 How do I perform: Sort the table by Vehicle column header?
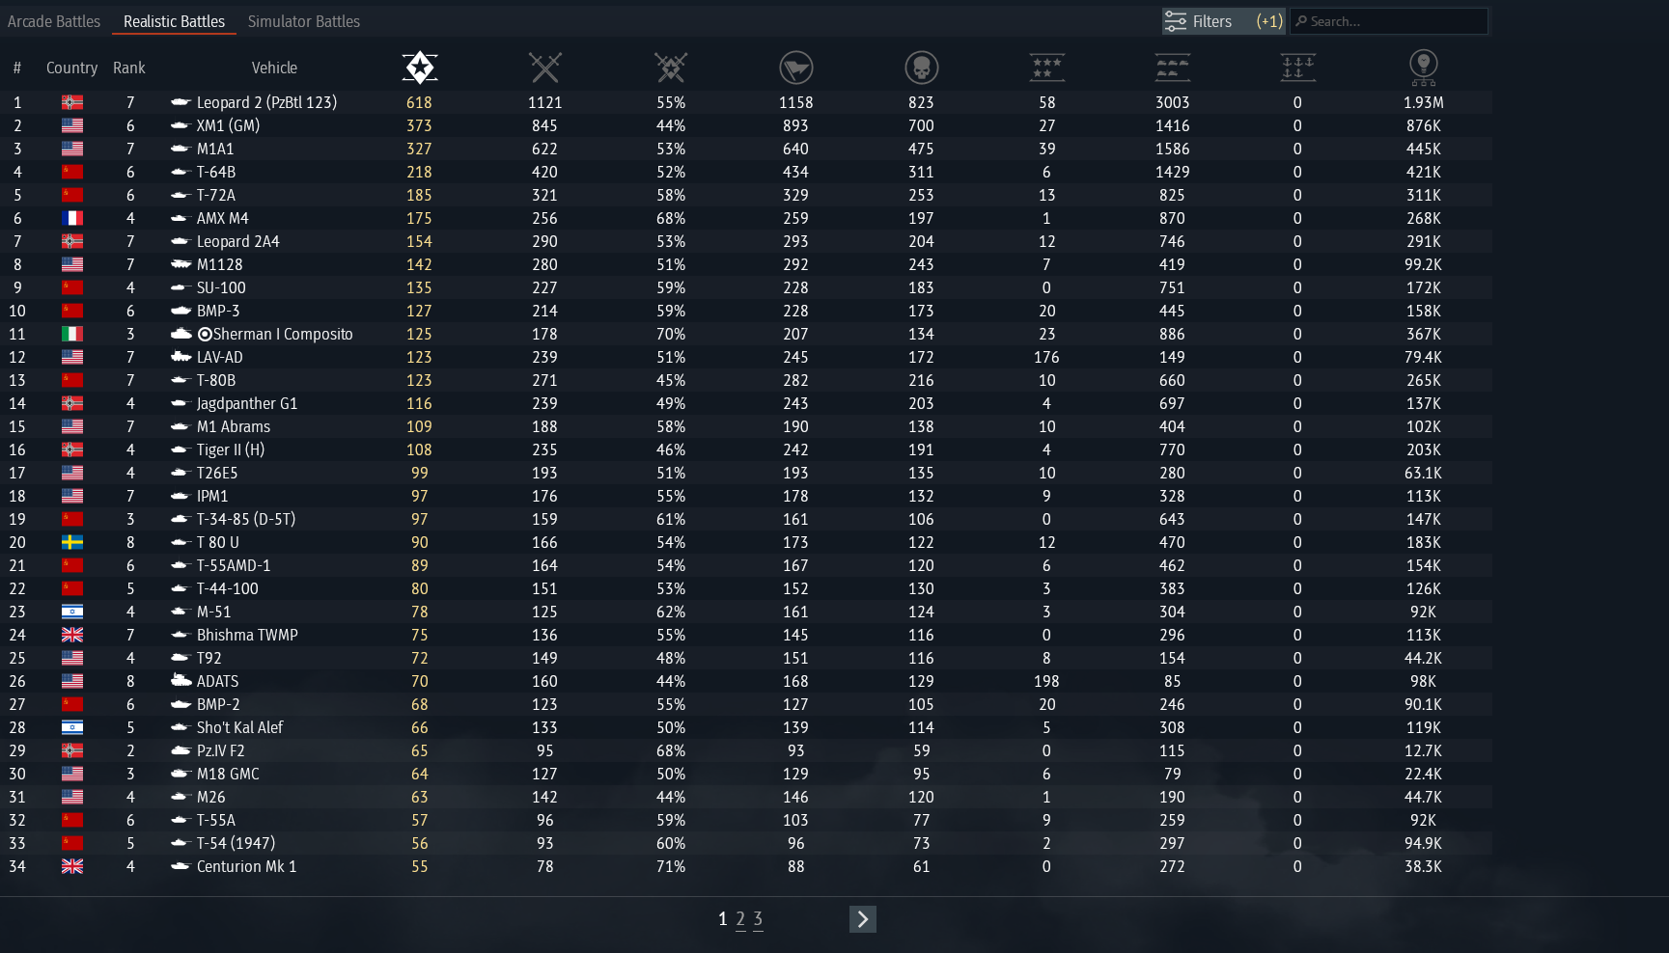(x=274, y=68)
